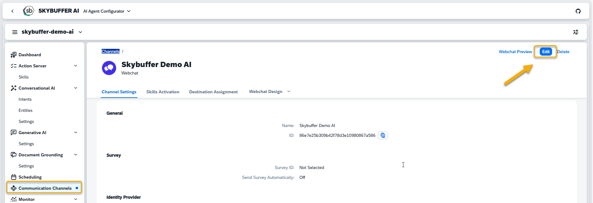The image size is (593, 203).
Task: Collapse the Monitor section
Action: pyautogui.click(x=76, y=199)
